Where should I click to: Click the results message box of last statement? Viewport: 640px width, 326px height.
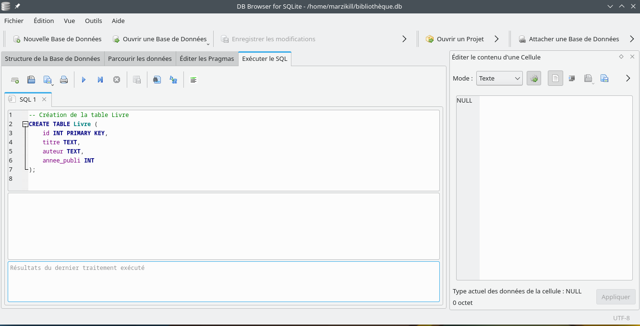pyautogui.click(x=224, y=281)
